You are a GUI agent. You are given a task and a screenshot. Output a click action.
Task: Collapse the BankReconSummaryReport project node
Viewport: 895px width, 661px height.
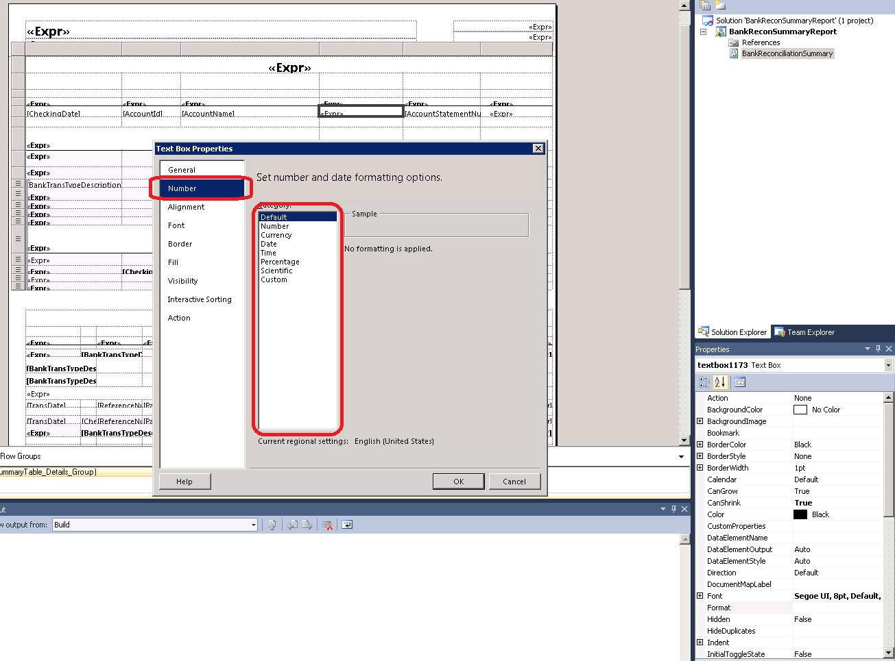(703, 32)
